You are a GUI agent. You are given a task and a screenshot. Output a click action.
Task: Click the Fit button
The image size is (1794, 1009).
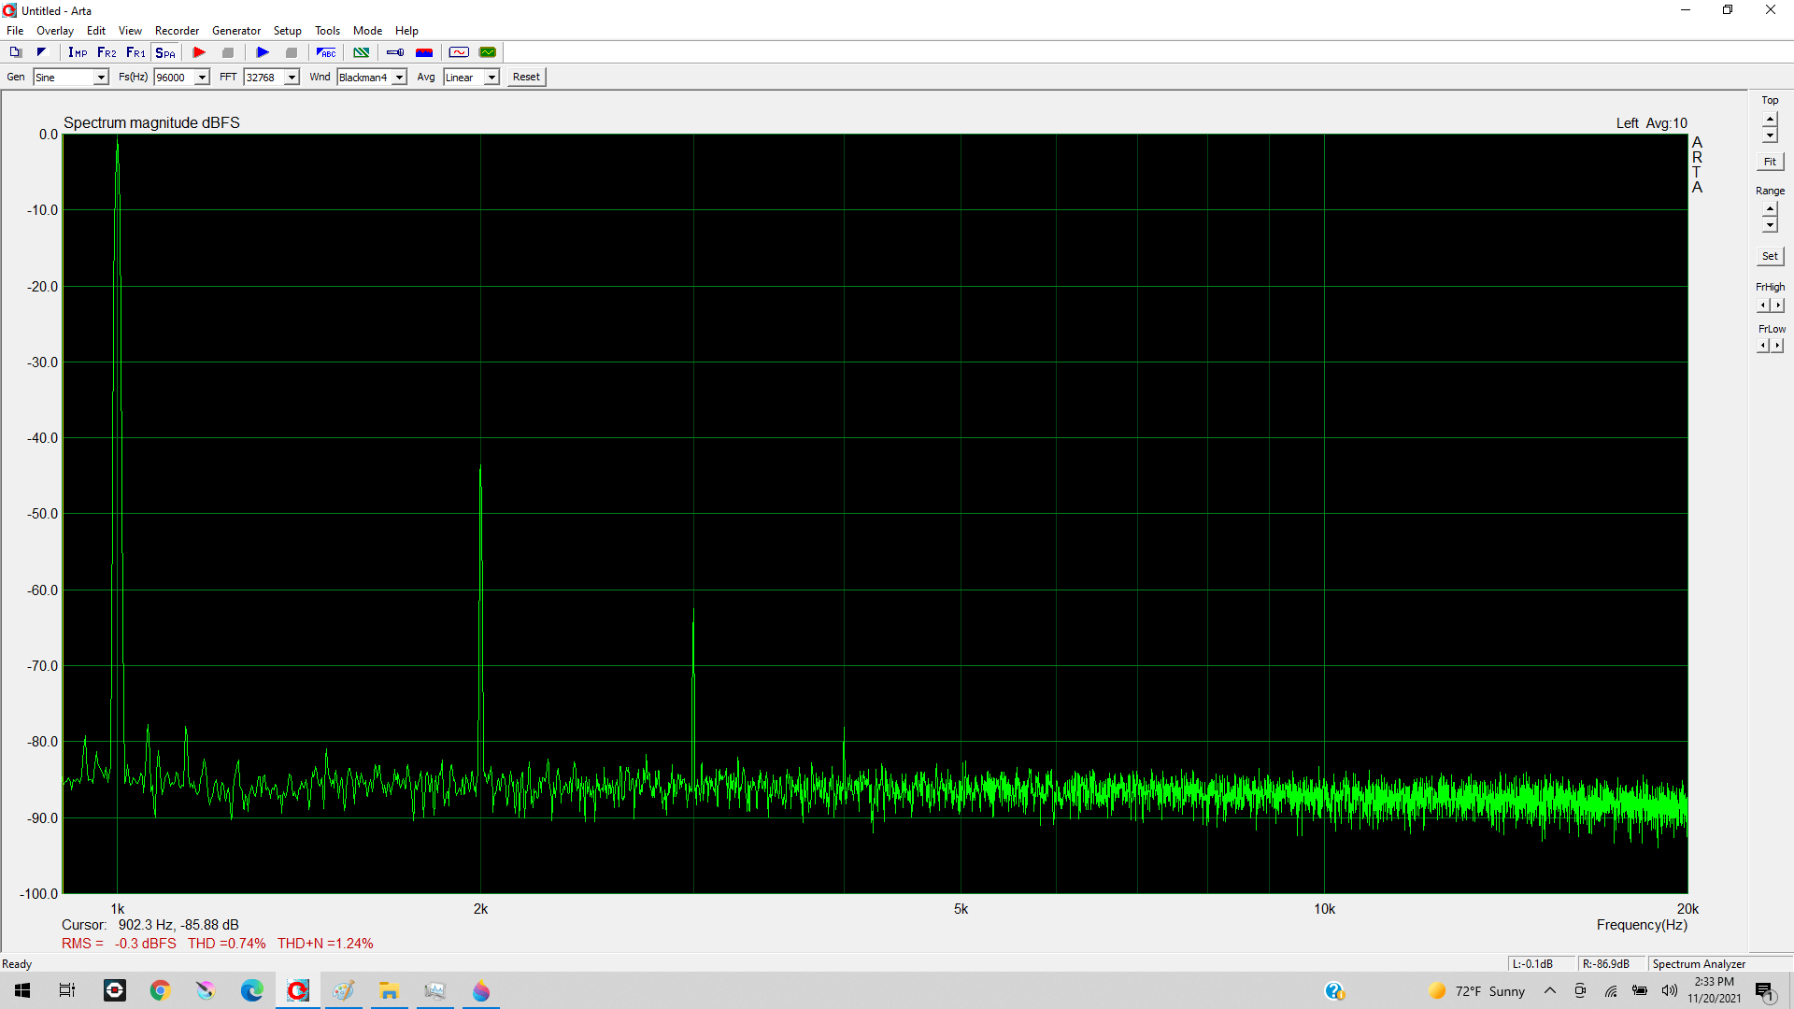(1770, 162)
